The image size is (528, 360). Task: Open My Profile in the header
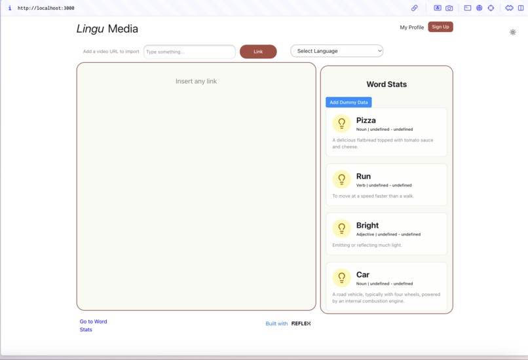[x=412, y=27]
